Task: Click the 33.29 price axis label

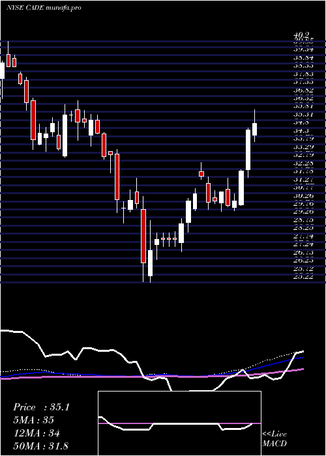Action: tap(303, 147)
